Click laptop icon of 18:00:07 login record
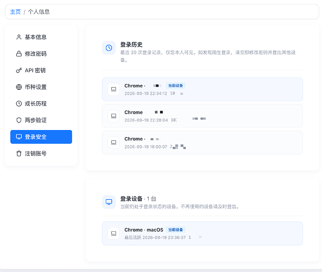The height and width of the screenshot is (272, 322). tap(113, 143)
